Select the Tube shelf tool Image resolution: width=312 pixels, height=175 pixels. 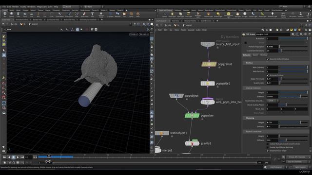coord(18,15)
